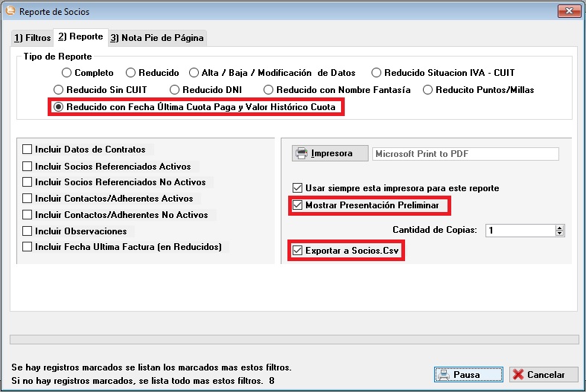586x392 pixels.
Task: Switch to the 1) Filtros tab
Action: (32, 37)
